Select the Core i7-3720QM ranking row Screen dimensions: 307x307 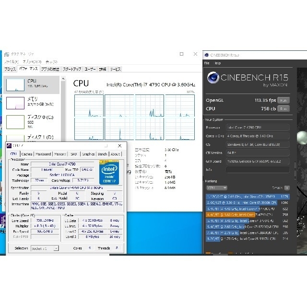point(248,227)
